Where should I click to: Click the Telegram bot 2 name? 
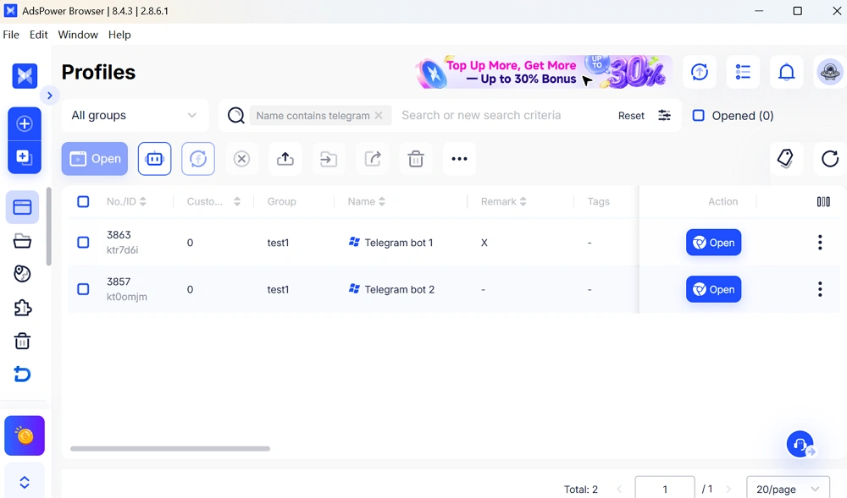point(399,289)
